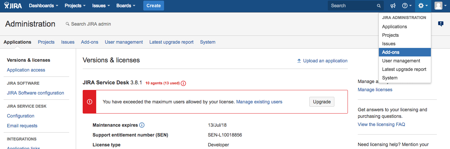Switch to the Projects admin tab

click(x=46, y=42)
